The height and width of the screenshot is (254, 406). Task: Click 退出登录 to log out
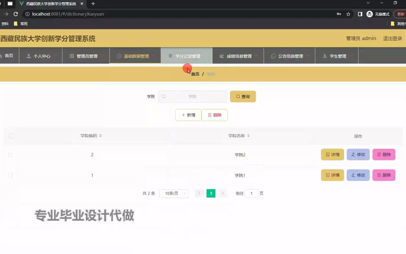coord(392,38)
